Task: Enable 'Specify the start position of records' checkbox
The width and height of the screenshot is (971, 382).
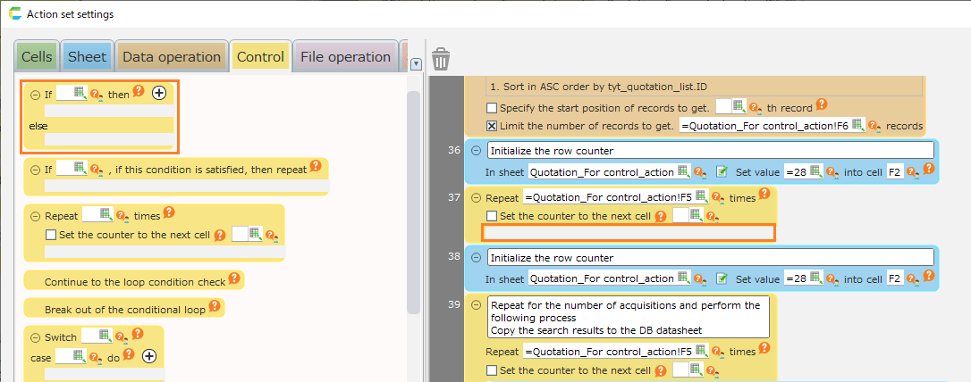Action: click(491, 107)
